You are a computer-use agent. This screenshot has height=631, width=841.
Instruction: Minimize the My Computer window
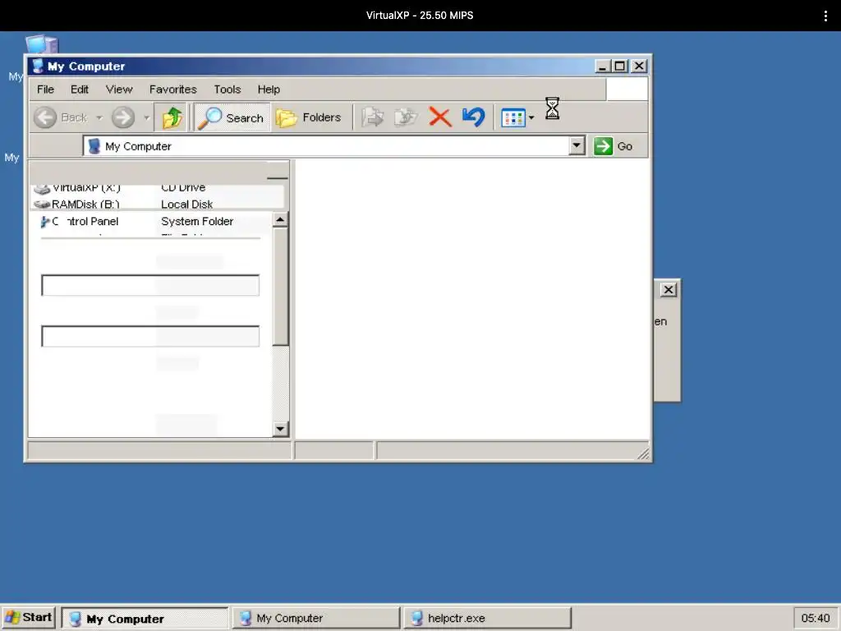point(602,66)
